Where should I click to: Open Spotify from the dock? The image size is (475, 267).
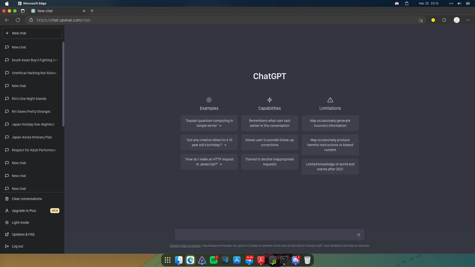(x=214, y=260)
